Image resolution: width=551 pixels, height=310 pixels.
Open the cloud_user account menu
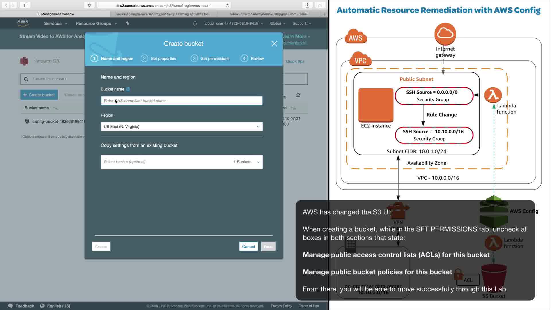pyautogui.click(x=234, y=24)
